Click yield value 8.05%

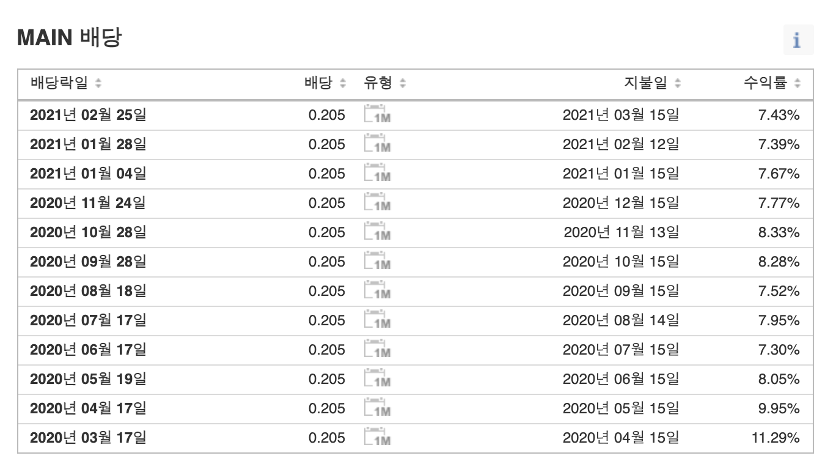pos(779,379)
